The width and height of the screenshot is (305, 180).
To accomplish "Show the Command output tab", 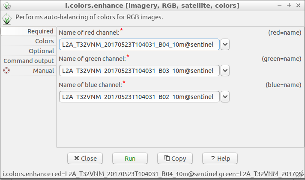I will click(x=29, y=61).
